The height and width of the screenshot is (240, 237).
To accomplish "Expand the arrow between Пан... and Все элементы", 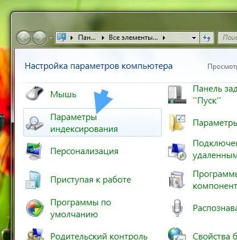I will click(103, 38).
